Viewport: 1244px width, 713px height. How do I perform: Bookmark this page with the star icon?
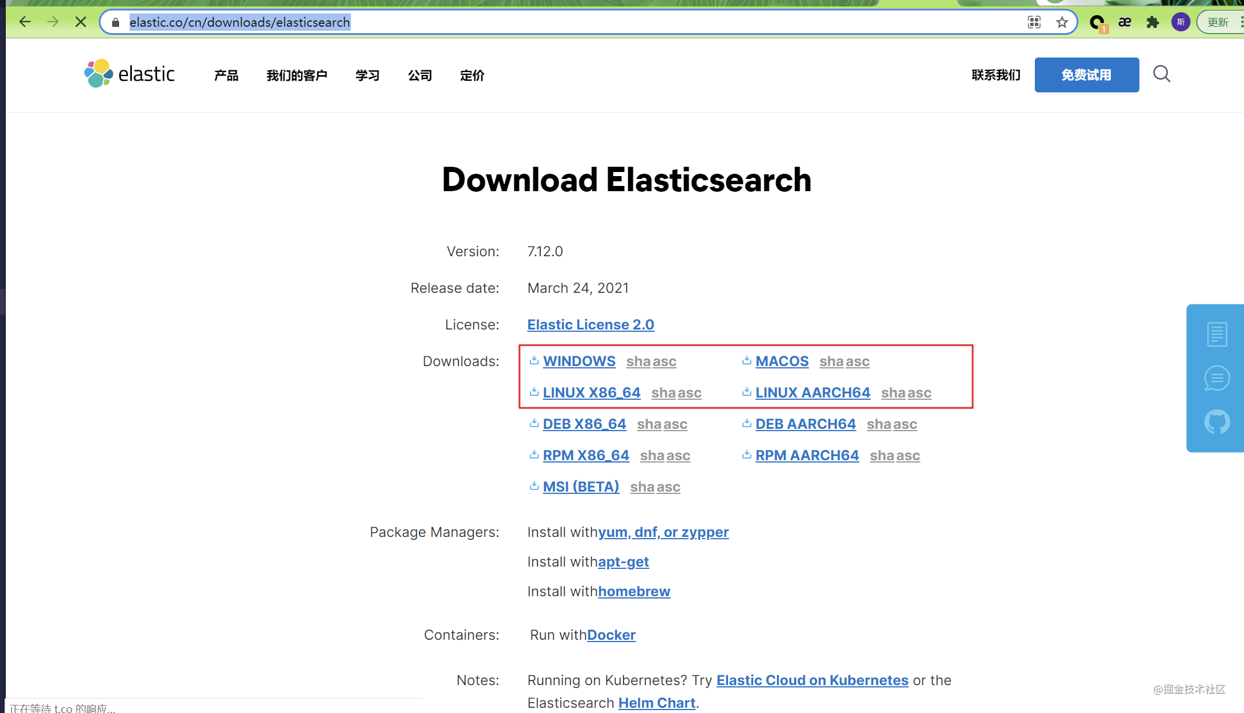[1062, 22]
